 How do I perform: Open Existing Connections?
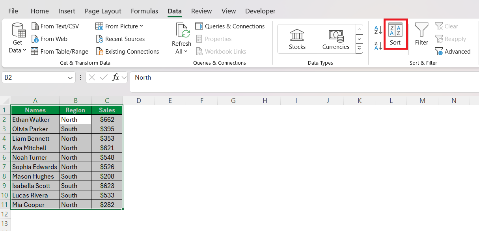tap(127, 52)
